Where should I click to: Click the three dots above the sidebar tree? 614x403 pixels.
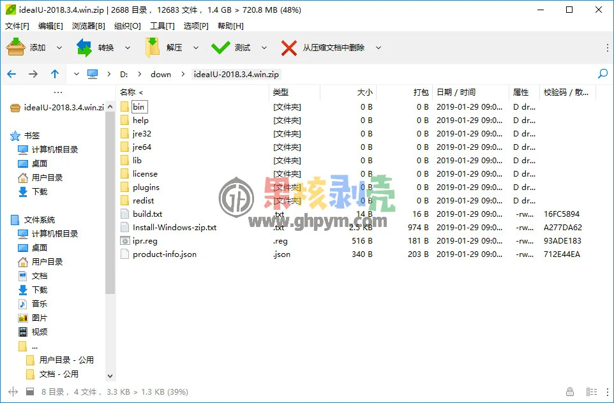point(58,92)
